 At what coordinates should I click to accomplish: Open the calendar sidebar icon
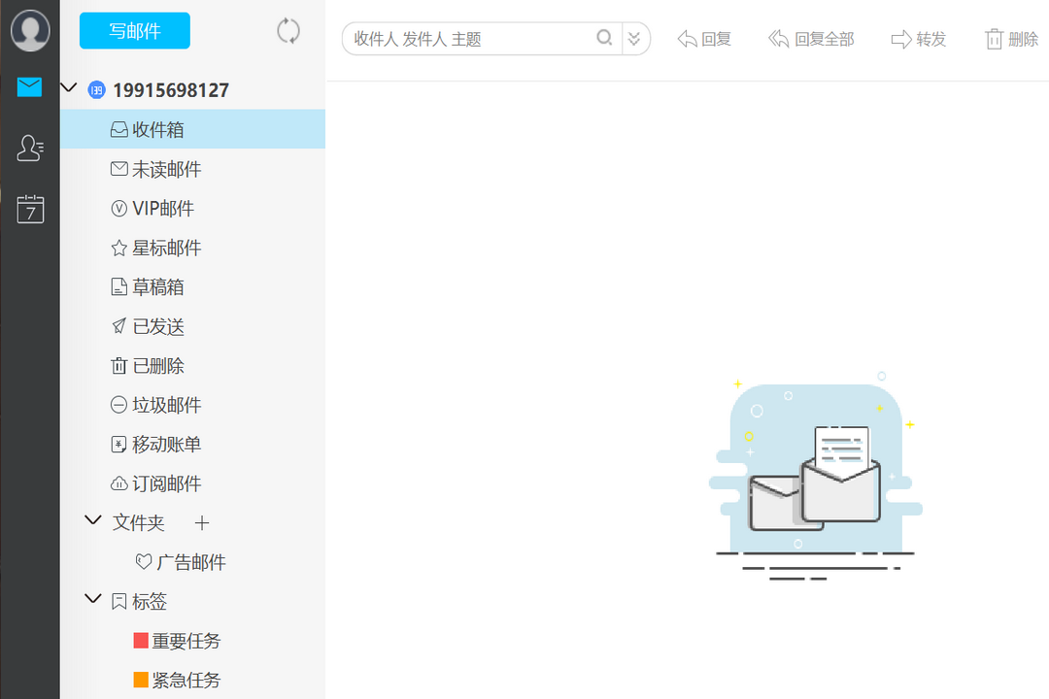[x=30, y=208]
